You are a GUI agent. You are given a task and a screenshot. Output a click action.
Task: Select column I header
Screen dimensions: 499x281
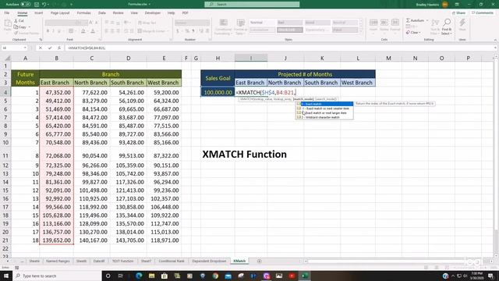tap(251, 58)
